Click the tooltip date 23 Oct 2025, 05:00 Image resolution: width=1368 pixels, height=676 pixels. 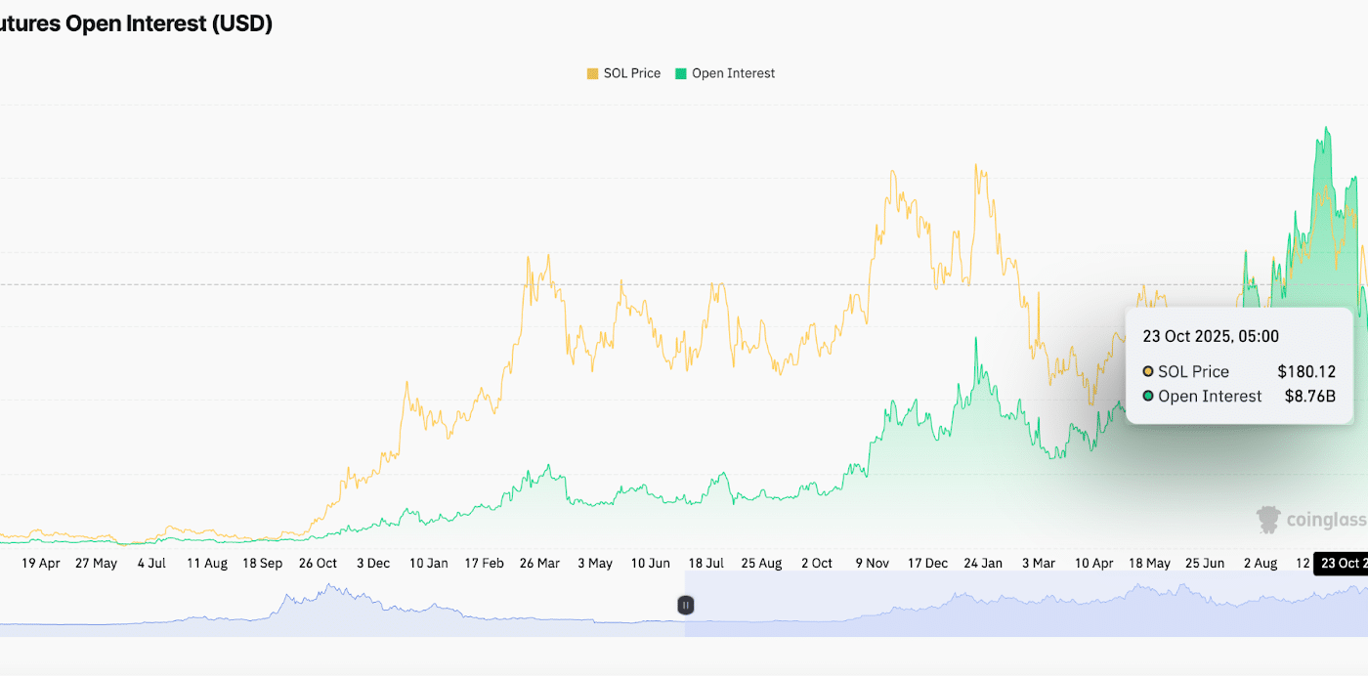coord(1211,336)
